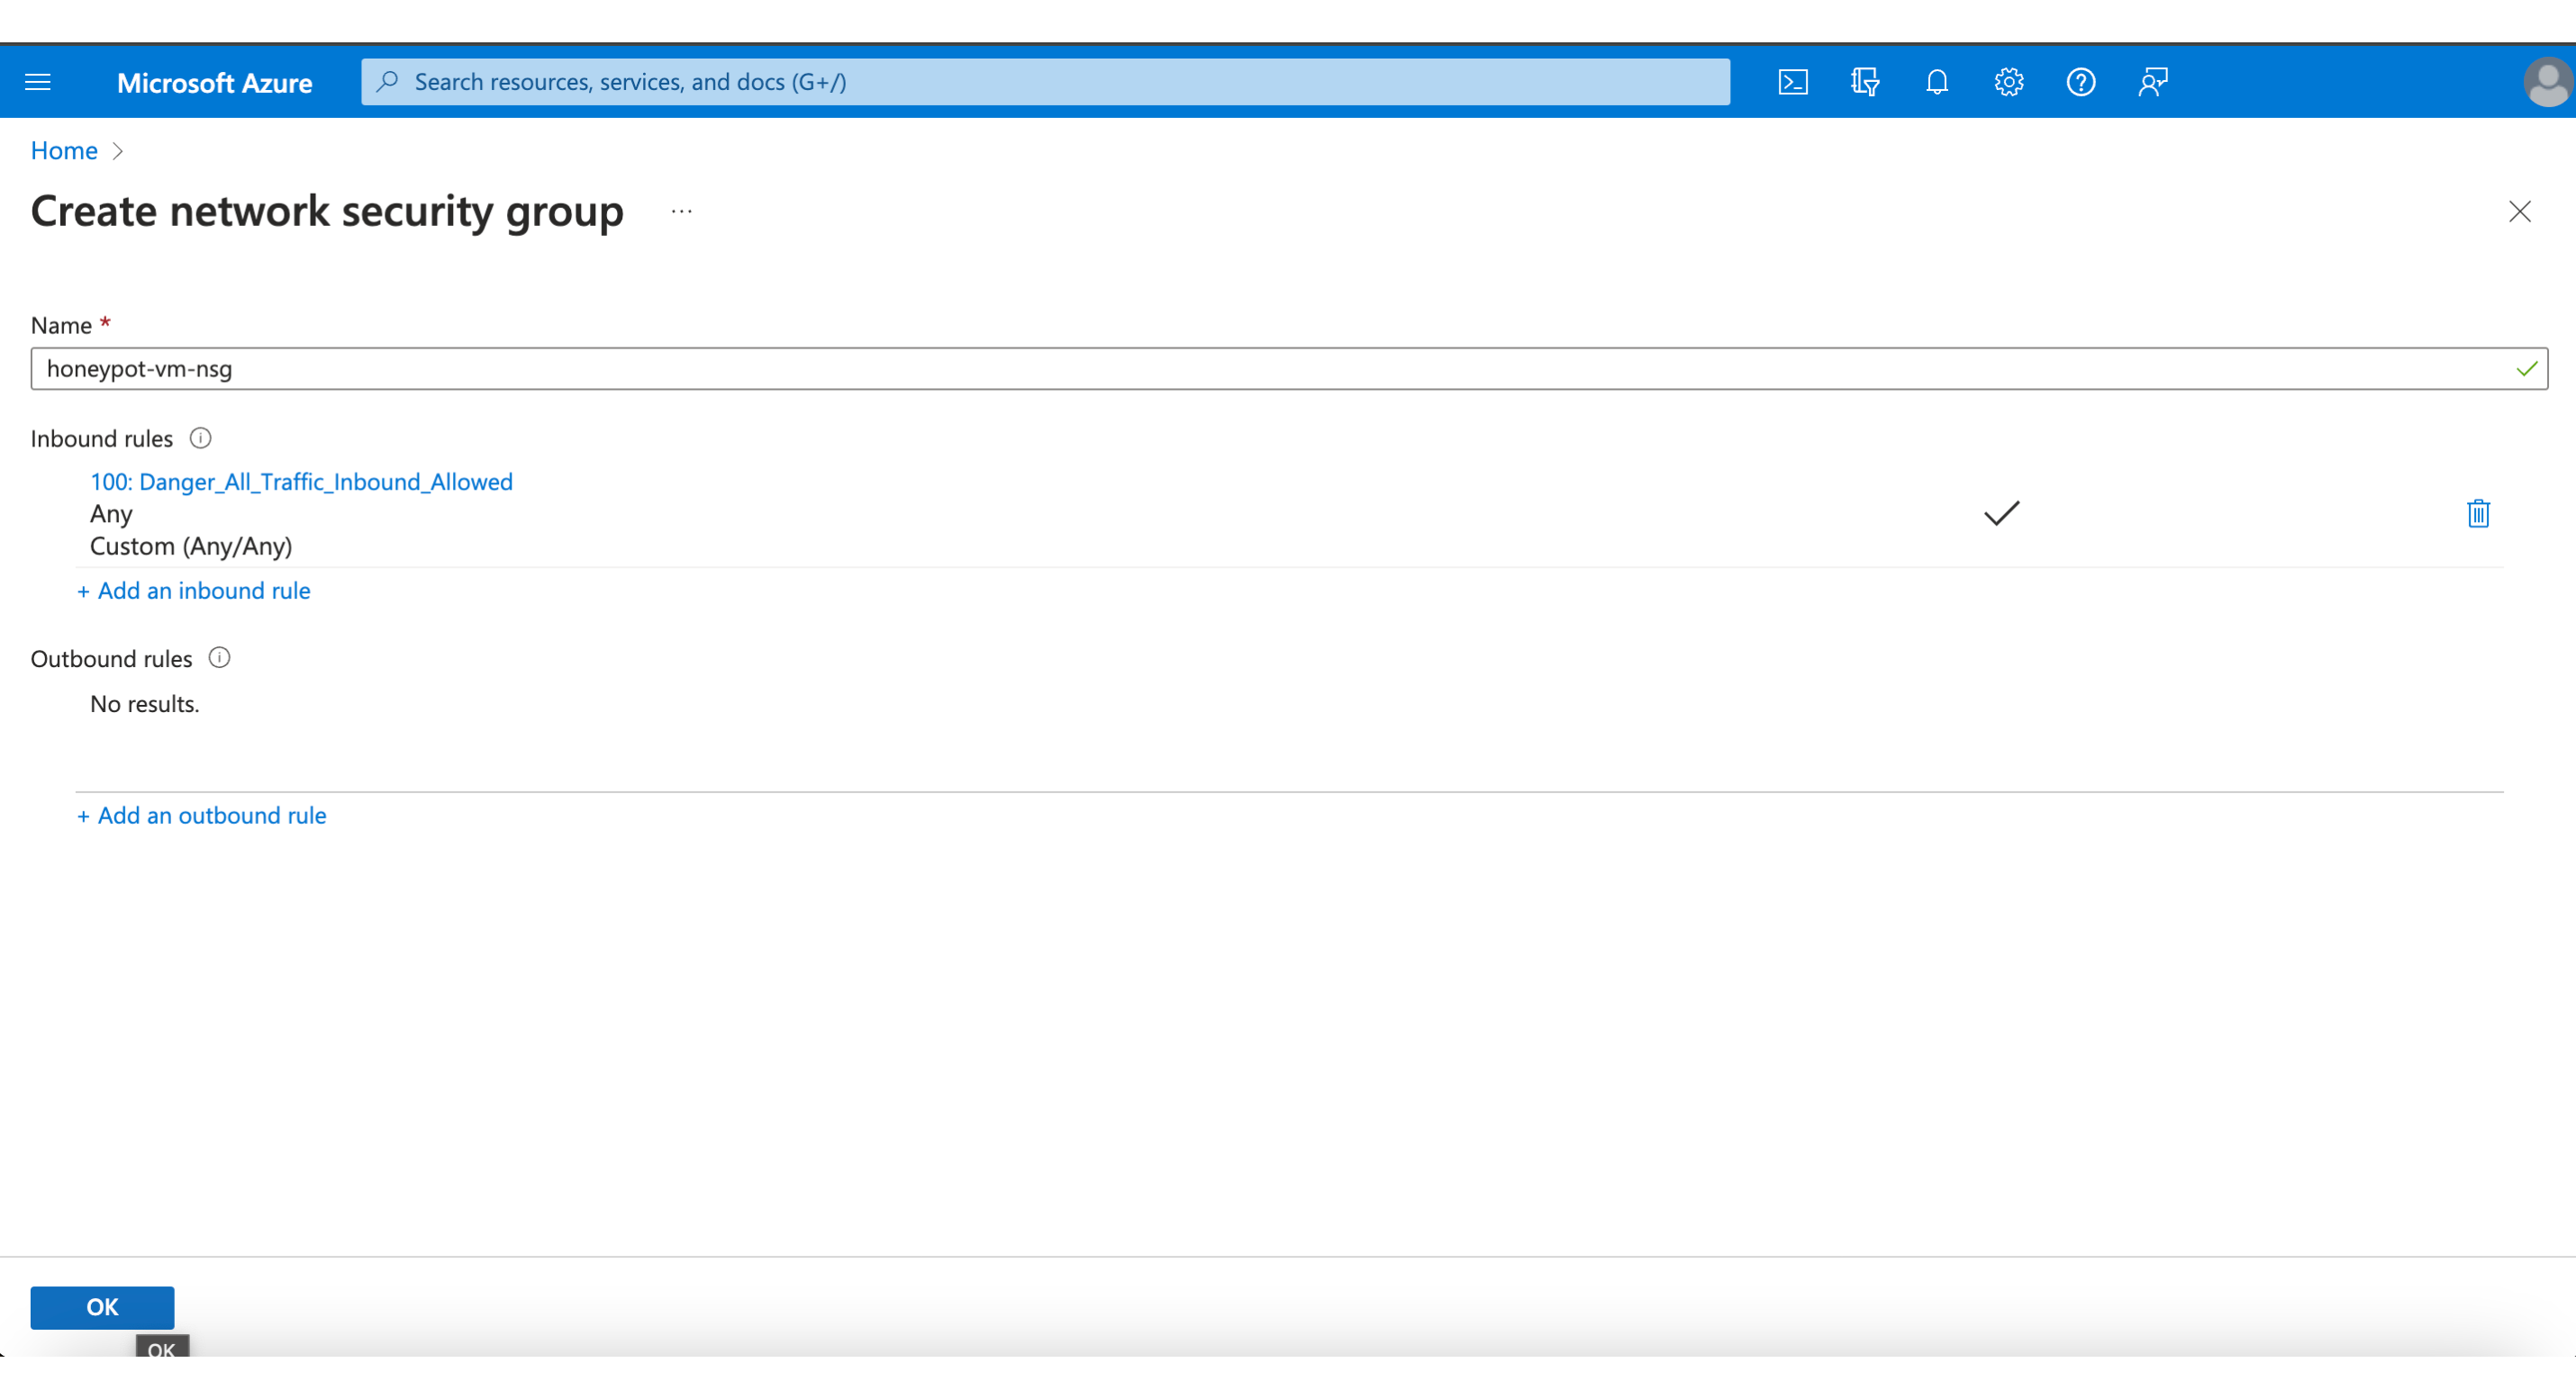
Task: Delete the Danger_All_Traffic_Inbound_Allowed rule
Action: (x=2477, y=514)
